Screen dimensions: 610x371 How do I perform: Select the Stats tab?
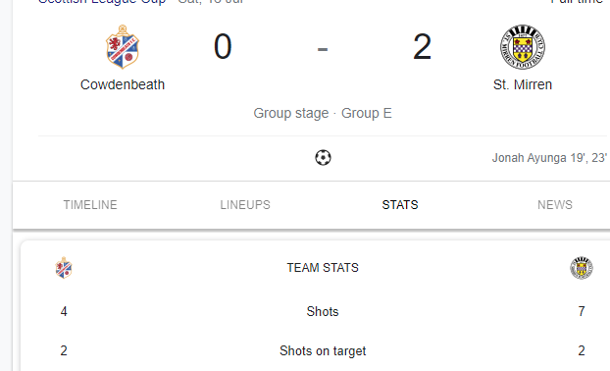[400, 205]
